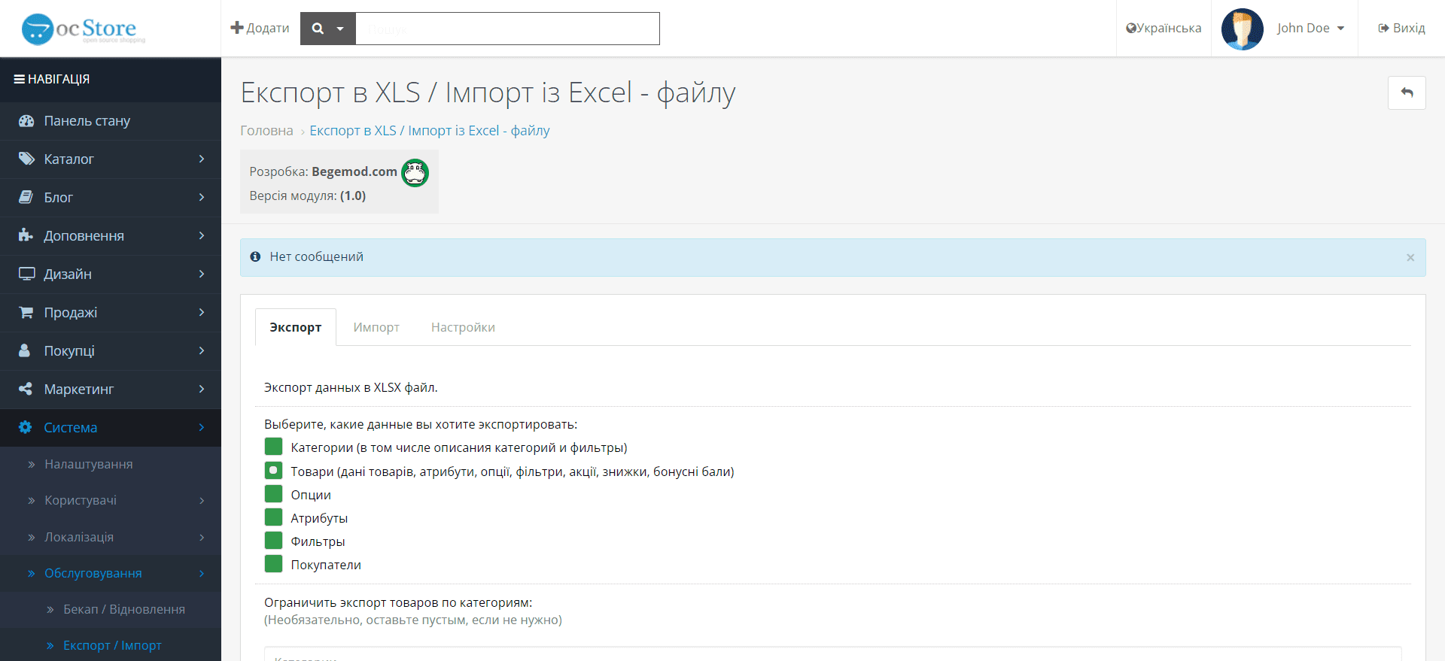
Task: Click the Додати button
Action: 260,29
